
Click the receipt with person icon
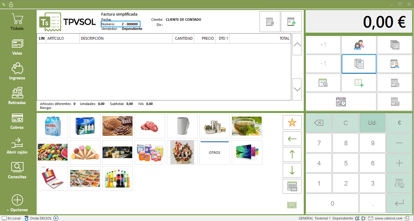(x=394, y=64)
